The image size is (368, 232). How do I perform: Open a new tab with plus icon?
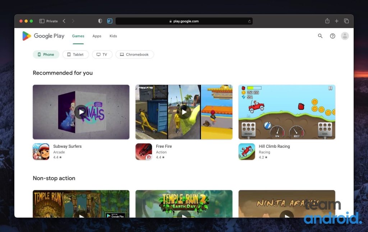point(337,21)
